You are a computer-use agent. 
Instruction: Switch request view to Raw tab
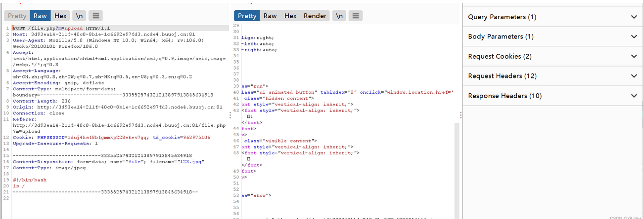coord(40,16)
